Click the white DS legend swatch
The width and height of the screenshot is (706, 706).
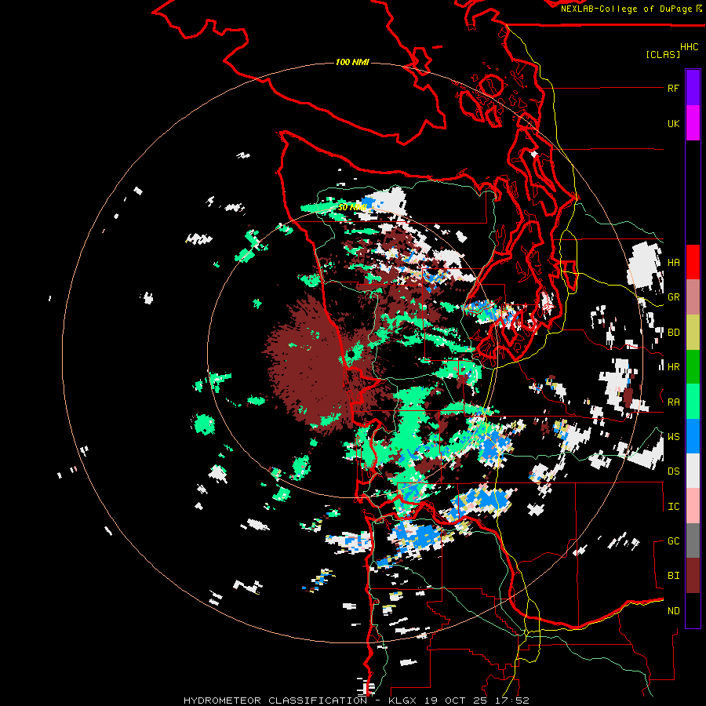693,471
